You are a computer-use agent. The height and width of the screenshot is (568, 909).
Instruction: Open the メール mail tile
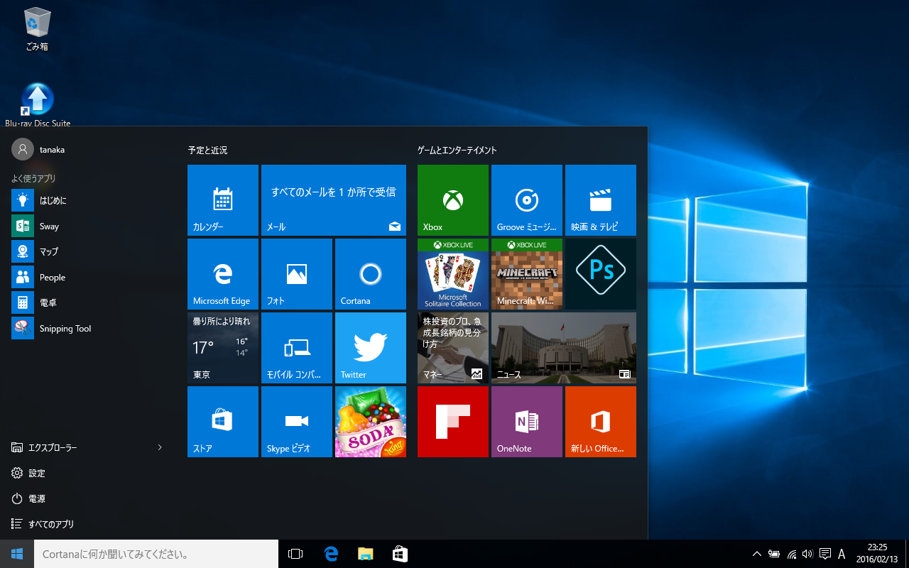pos(334,200)
